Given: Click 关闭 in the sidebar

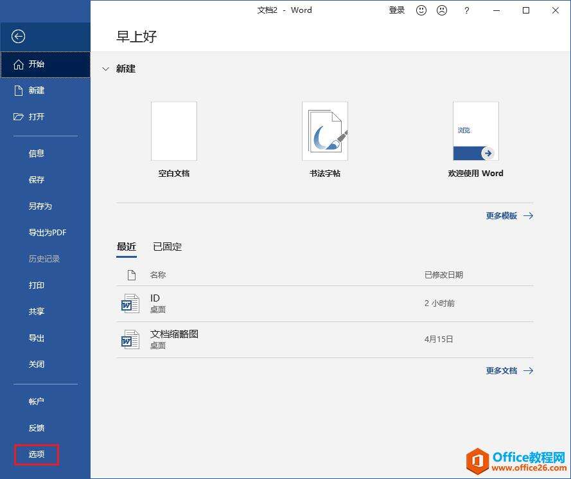Looking at the screenshot, I should coord(37,364).
